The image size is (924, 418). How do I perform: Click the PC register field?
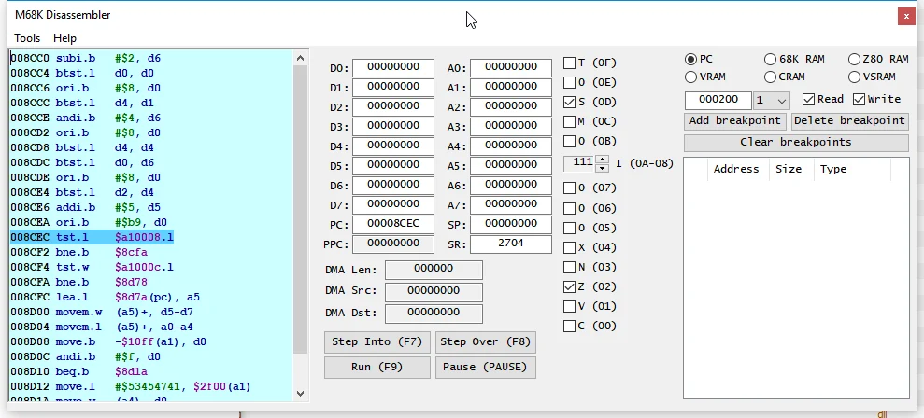[393, 224]
